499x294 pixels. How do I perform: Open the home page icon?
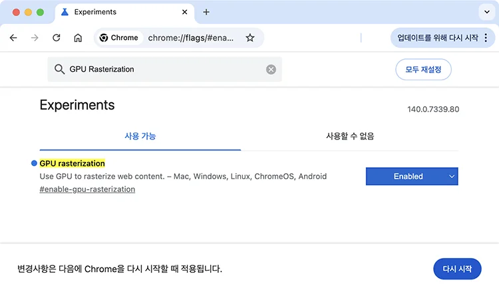point(78,38)
